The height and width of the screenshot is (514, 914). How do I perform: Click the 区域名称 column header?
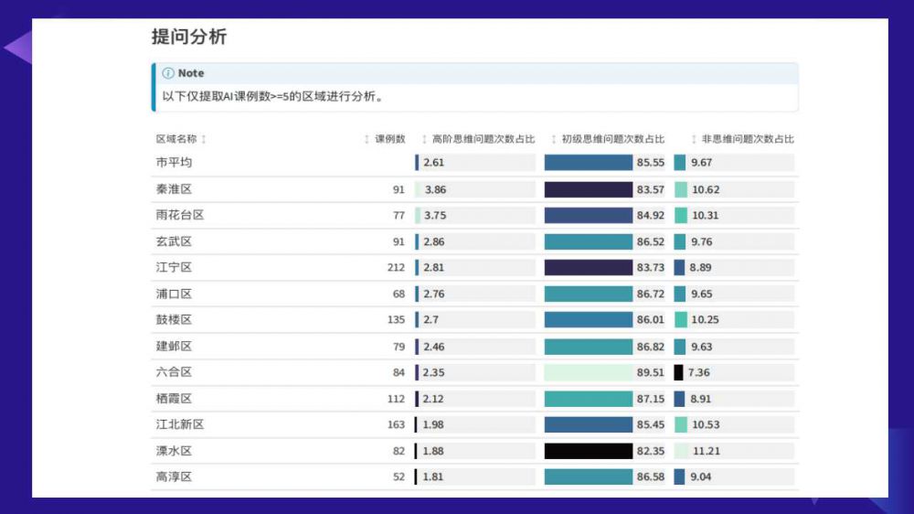point(175,139)
